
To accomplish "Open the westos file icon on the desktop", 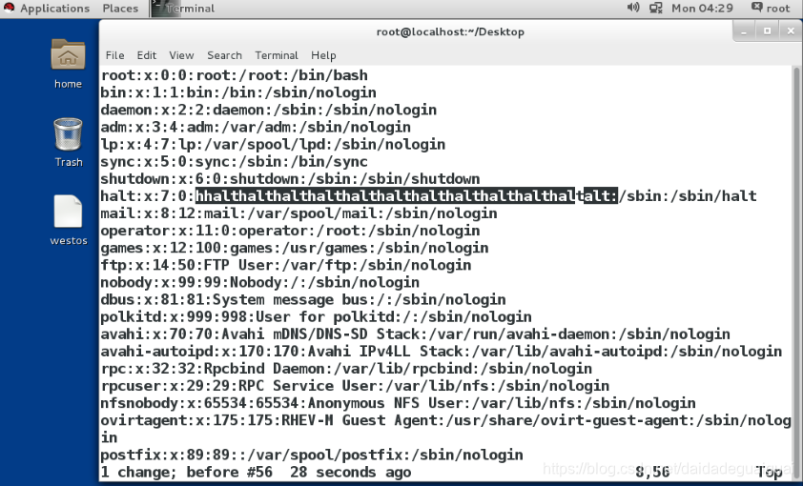I will (x=68, y=212).
